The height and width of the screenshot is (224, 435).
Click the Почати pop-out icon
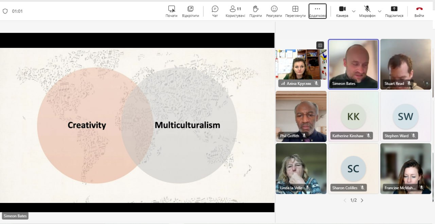[x=171, y=9]
